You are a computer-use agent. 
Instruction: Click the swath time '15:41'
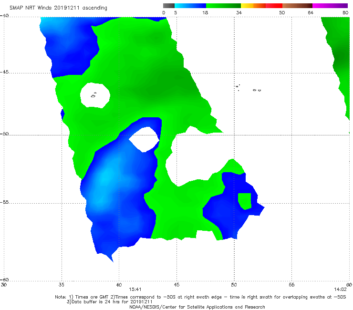(x=135, y=289)
